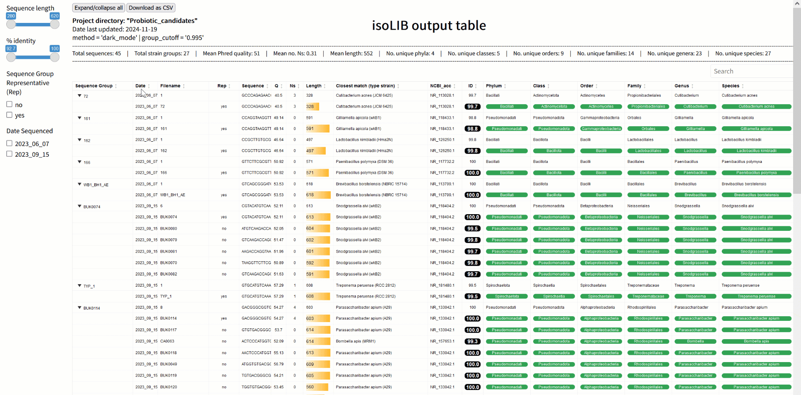Collapse sequence group 161
Viewport: 801px width, 395px height.
pyautogui.click(x=79, y=118)
